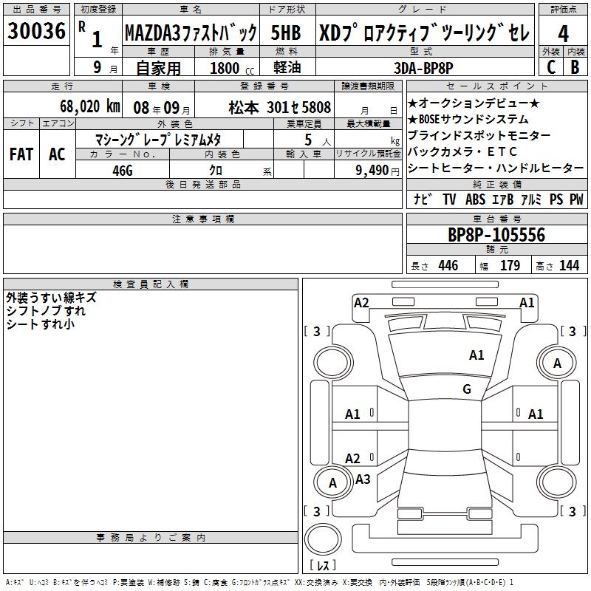Click the A1 mark on the hood

pos(476,355)
